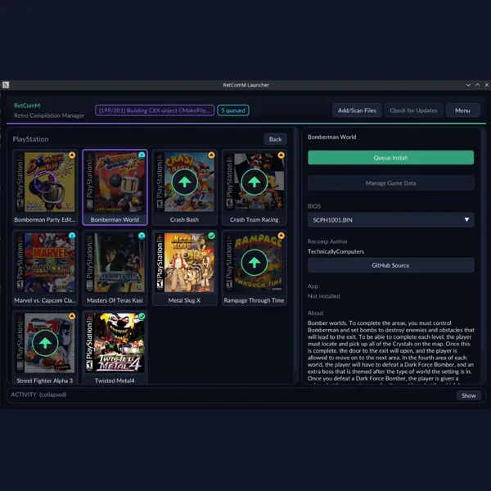Click the update arrow on Street Fighter Alpha 3
The width and height of the screenshot is (491, 491).
pyautogui.click(x=45, y=343)
